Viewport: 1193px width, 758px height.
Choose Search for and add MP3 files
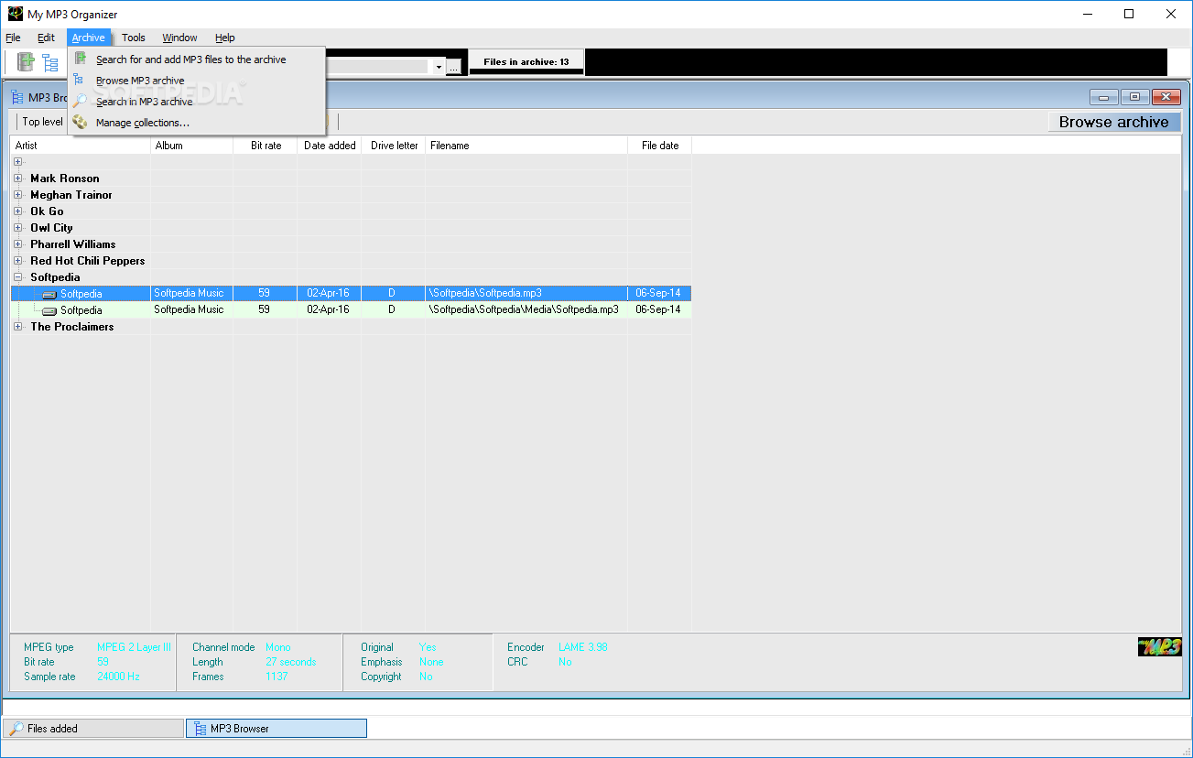(x=197, y=60)
